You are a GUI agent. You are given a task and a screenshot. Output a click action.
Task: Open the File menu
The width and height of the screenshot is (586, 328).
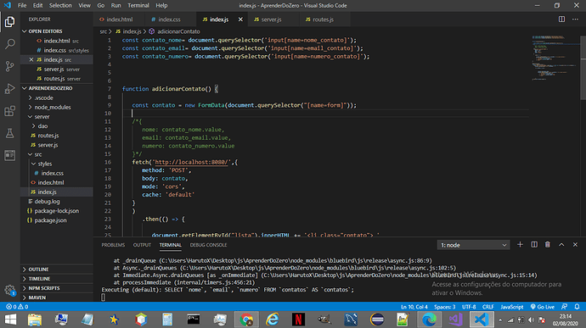coord(22,6)
